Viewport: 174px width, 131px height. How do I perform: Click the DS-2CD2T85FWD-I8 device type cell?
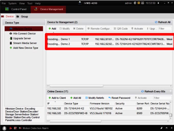tap(76, 113)
